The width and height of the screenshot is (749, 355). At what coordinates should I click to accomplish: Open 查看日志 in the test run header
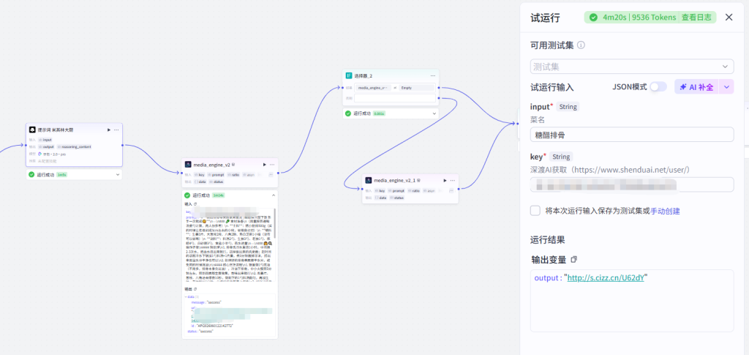pos(696,17)
